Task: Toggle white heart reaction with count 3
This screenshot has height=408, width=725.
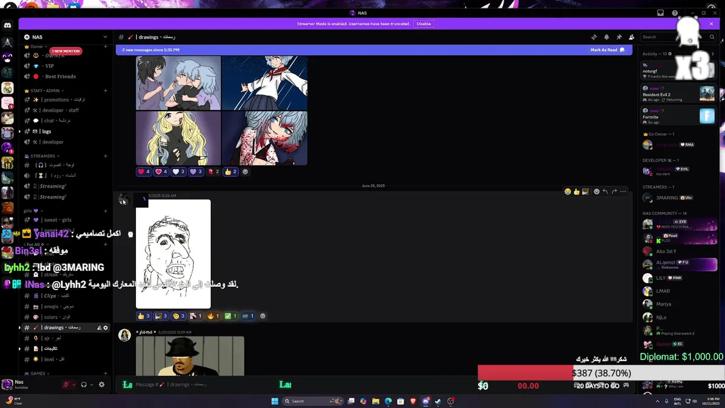Action: 178,172
